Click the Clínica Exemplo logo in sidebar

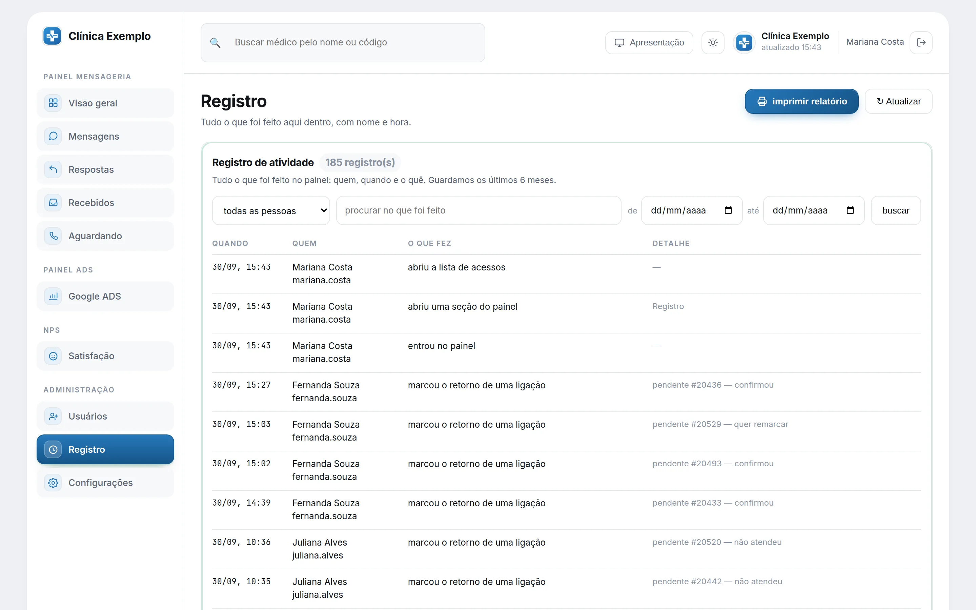tap(52, 36)
